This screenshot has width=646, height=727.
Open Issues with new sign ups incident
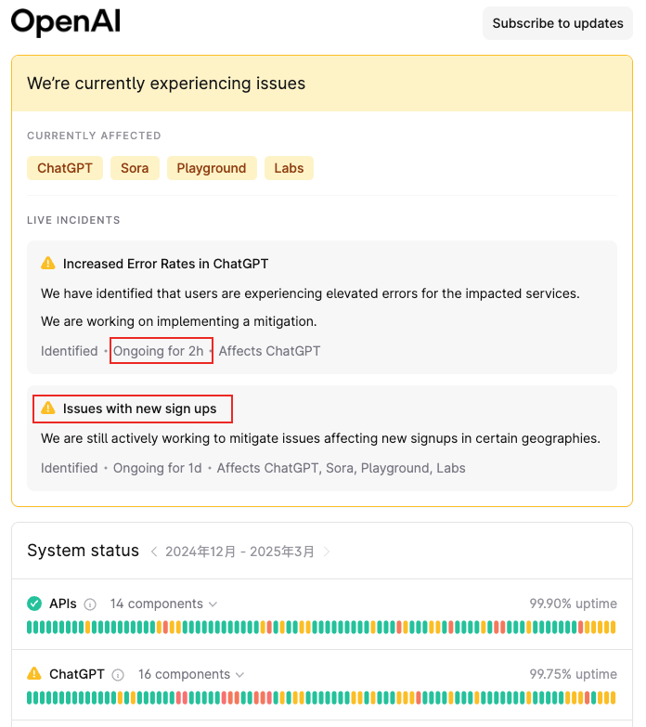point(139,409)
